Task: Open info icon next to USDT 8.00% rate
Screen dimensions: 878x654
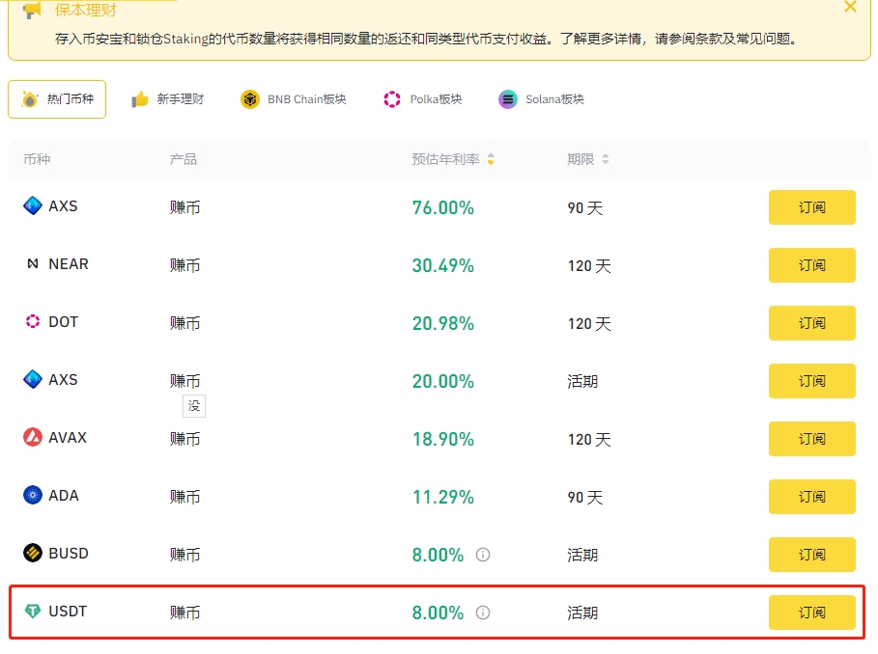Action: (484, 613)
